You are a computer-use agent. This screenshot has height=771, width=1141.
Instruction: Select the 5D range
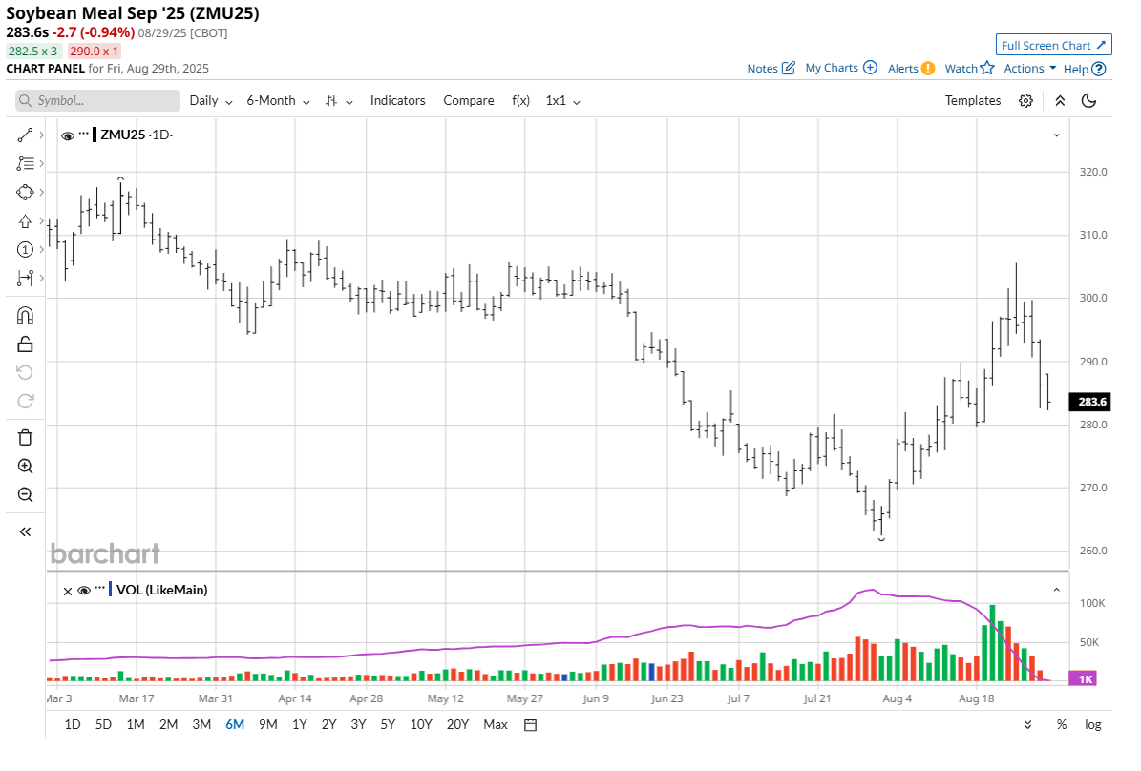(103, 725)
